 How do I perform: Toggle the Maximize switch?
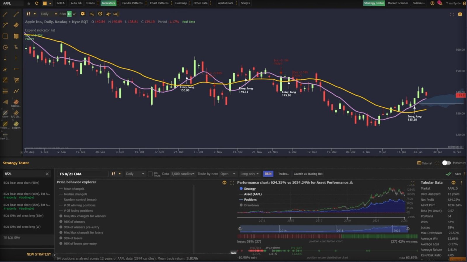[447, 163]
